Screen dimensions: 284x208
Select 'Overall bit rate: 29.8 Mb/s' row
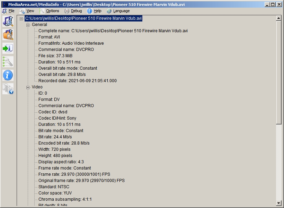[62, 75]
